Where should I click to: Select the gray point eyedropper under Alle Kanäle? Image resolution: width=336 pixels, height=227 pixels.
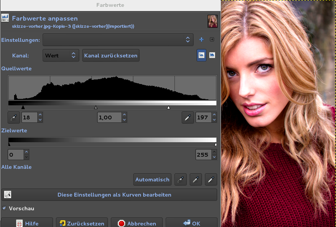point(196,179)
